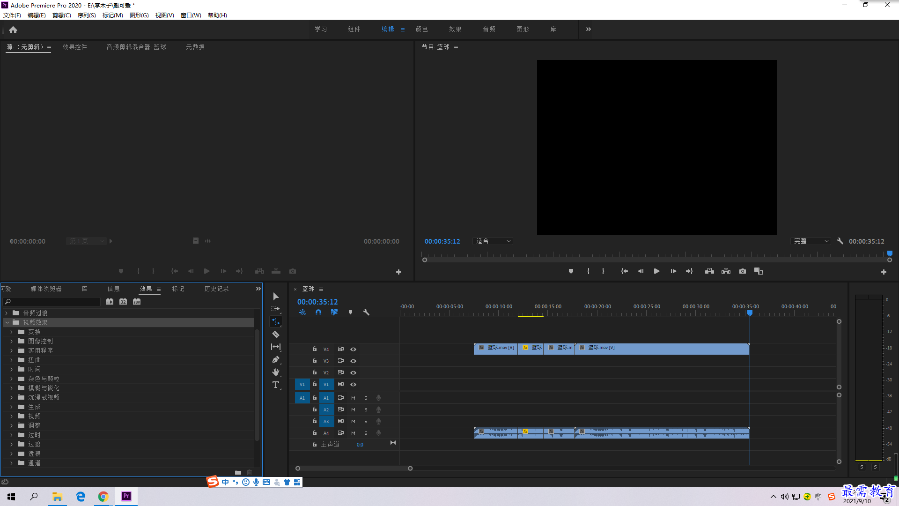Toggle snap in timeline magnet icon
This screenshot has width=899, height=506.
click(x=318, y=312)
